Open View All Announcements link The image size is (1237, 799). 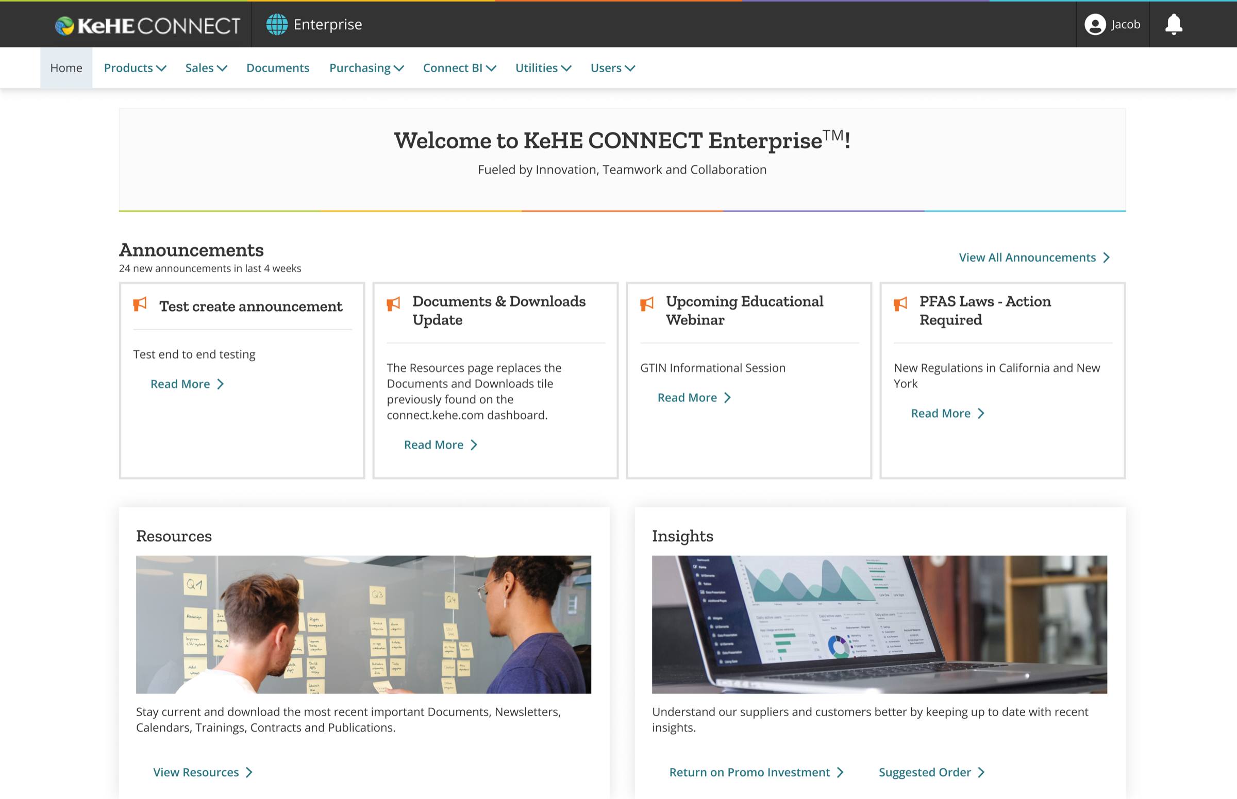[x=1034, y=258]
